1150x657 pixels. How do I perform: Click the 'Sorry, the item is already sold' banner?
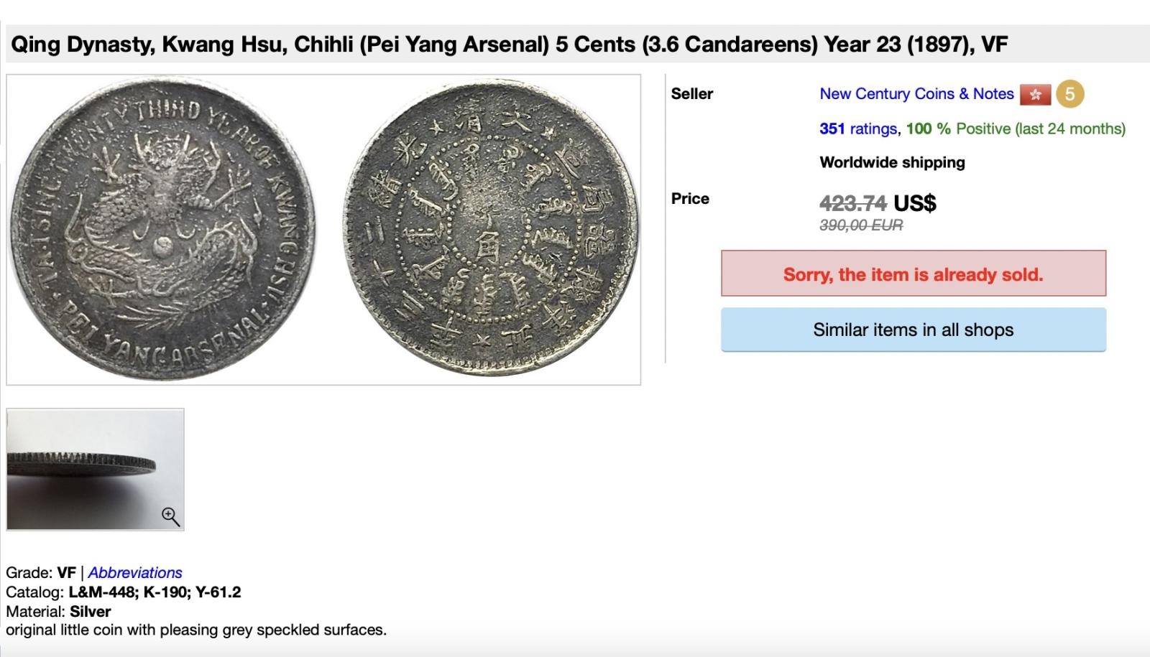pos(913,274)
